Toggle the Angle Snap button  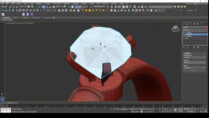[x=80, y=7]
